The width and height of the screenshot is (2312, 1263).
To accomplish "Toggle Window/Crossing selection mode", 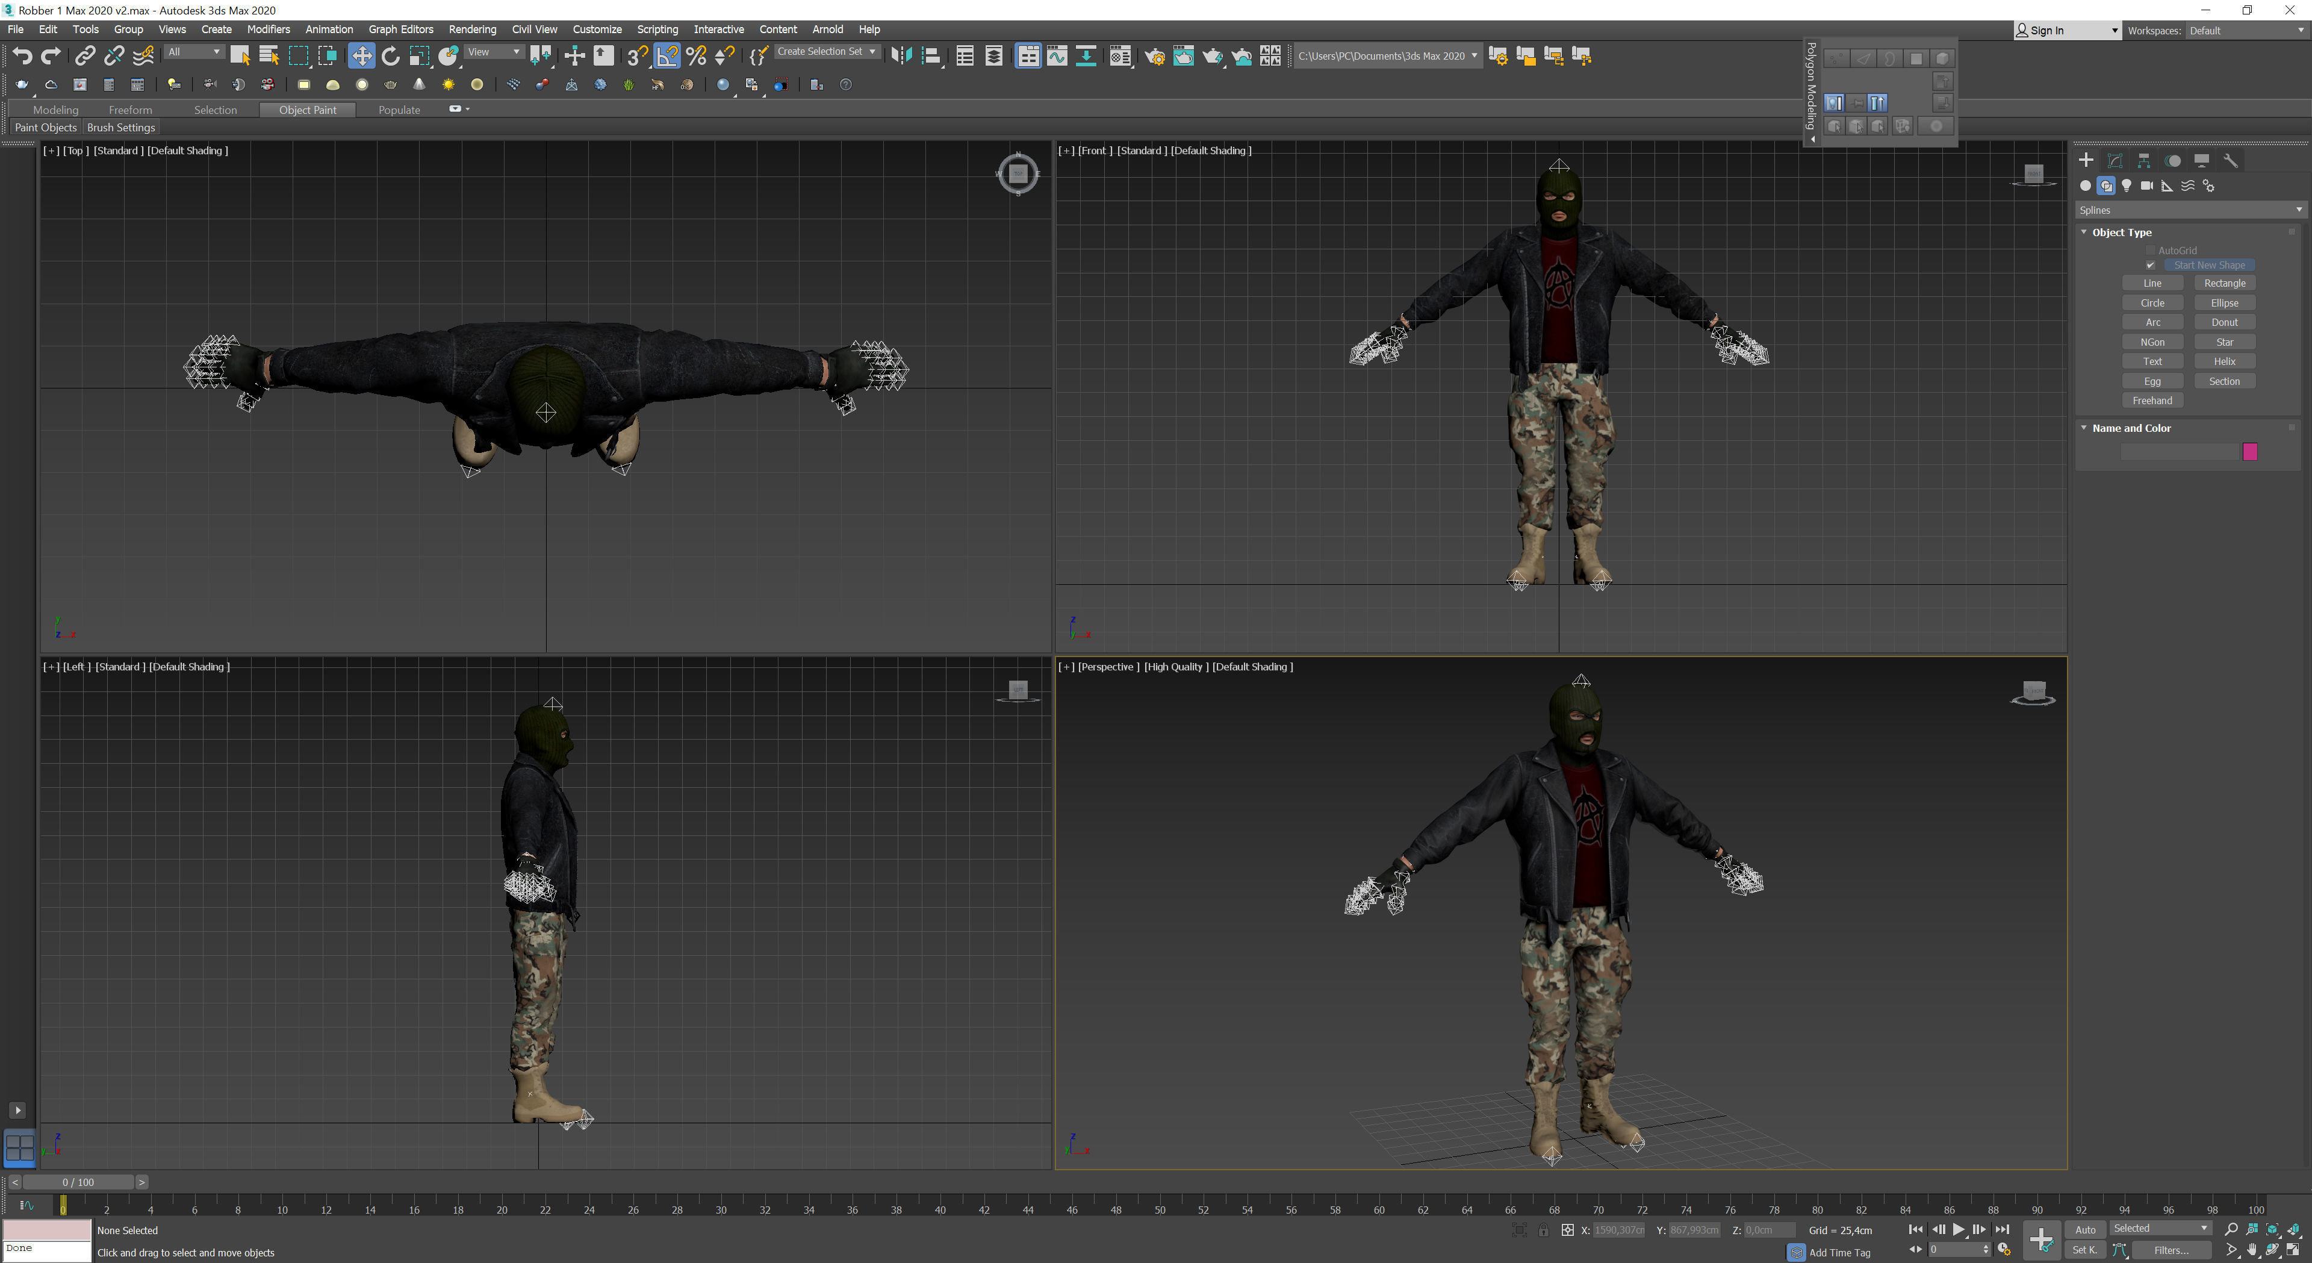I will coord(328,55).
